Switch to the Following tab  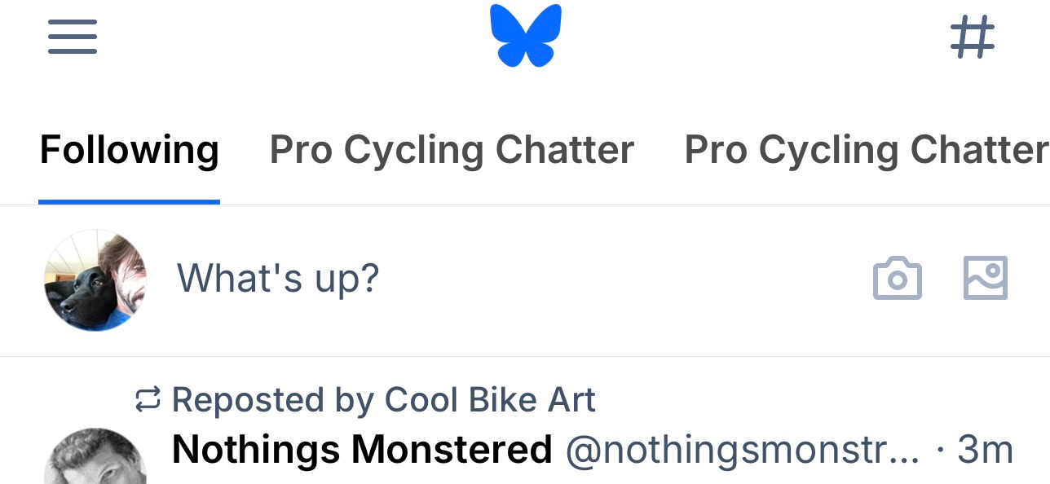[x=129, y=150]
